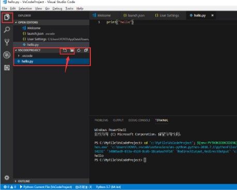Click line number 1 in editor gutter
This screenshot has height=190, width=237.
[x=99, y=22]
